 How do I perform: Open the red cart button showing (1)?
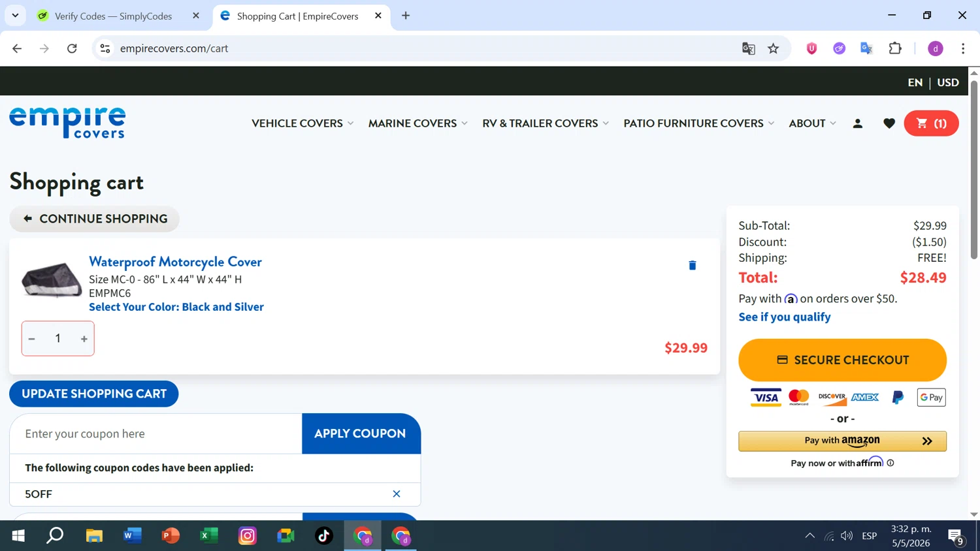931,123
